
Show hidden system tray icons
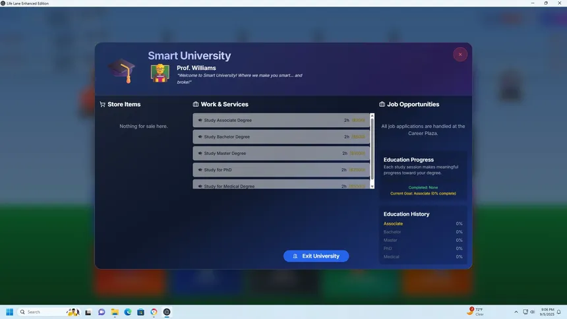[x=516, y=312]
